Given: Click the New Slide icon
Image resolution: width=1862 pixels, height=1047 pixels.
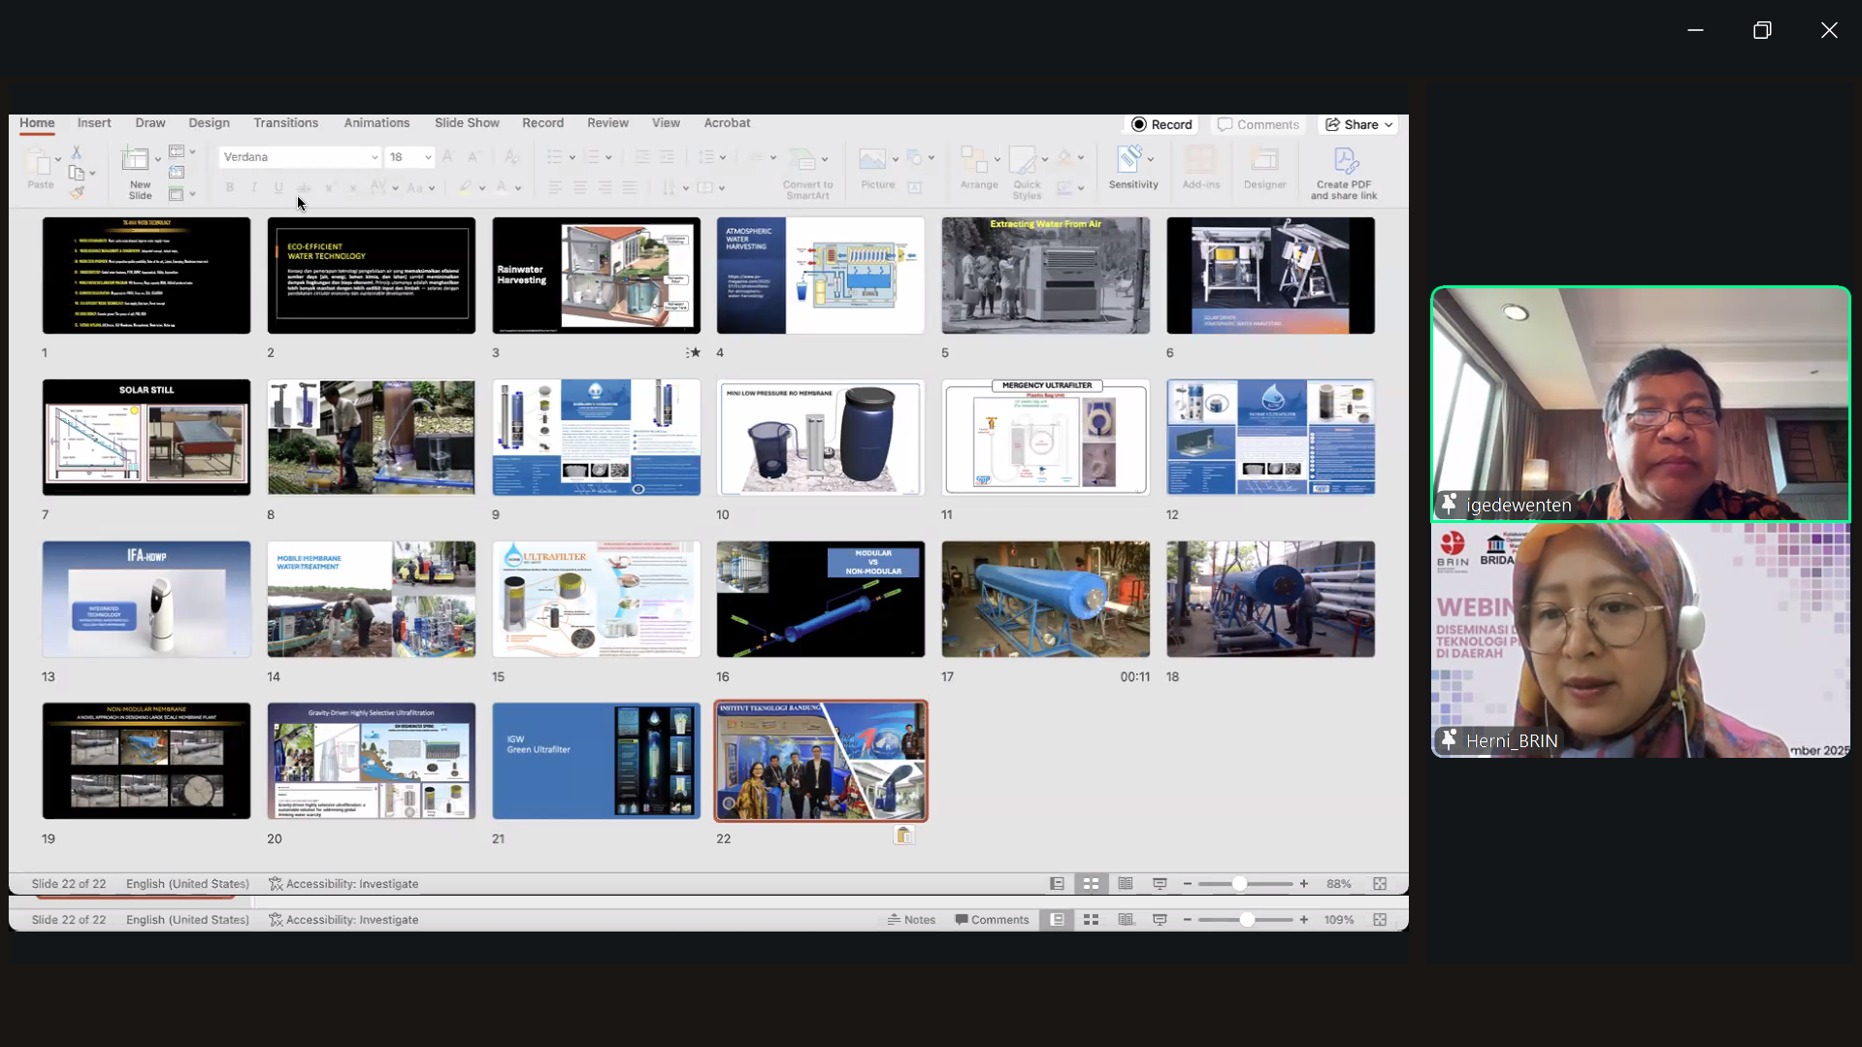Looking at the screenshot, I should point(136,160).
